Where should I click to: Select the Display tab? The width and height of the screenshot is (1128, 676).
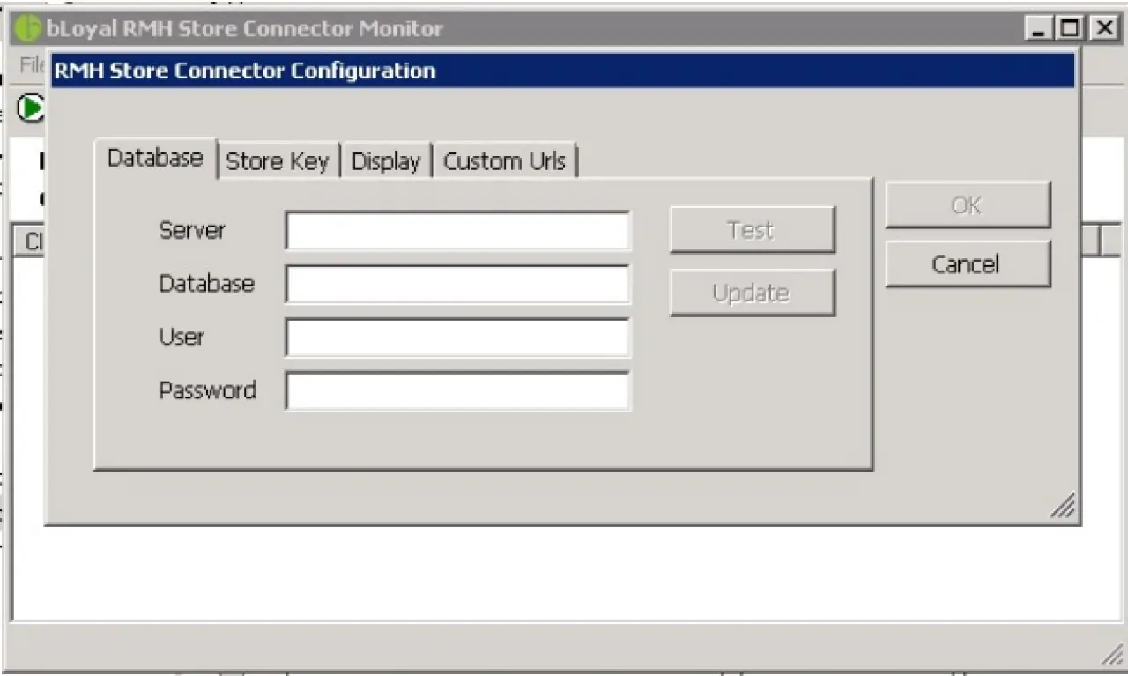tap(386, 161)
